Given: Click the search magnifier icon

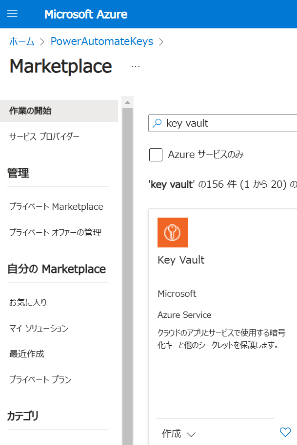Looking at the screenshot, I should click(x=157, y=123).
